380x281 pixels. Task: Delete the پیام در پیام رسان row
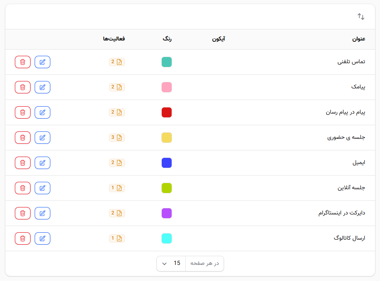coord(23,112)
